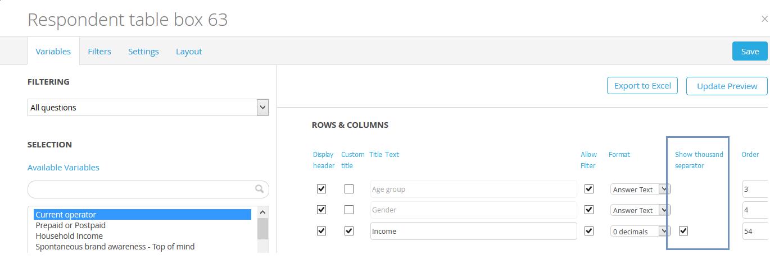770x259 pixels.
Task: Click Export to Excel button
Action: pos(642,86)
